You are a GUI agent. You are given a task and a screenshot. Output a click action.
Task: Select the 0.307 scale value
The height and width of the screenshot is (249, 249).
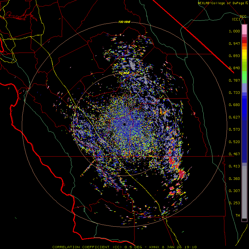pos(234,191)
